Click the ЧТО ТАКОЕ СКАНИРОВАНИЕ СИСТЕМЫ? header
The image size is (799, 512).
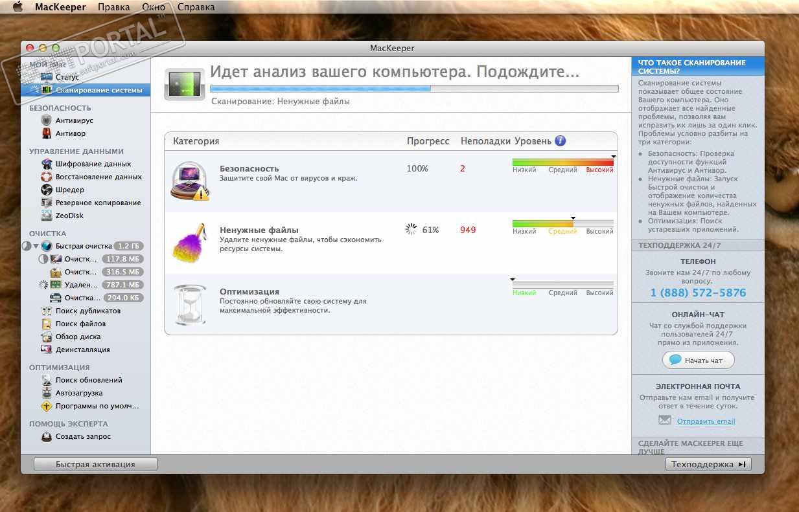coord(698,67)
